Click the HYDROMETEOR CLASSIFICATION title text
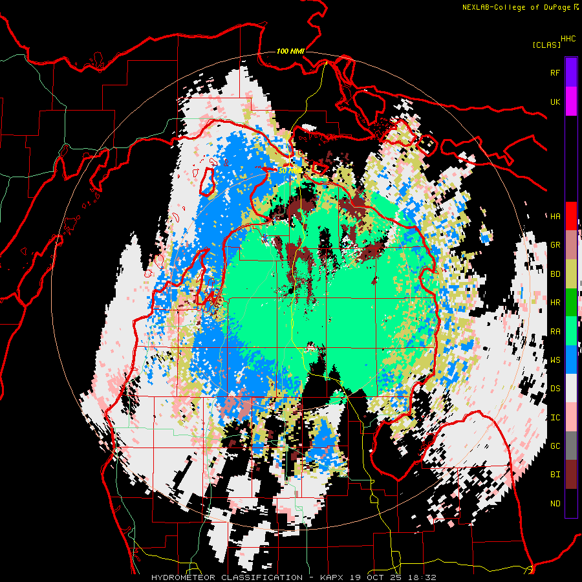The image size is (582, 582). 227,577
